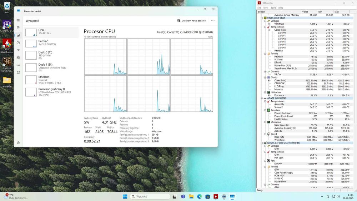Open HWMonitor Tools menu
The height and width of the screenshot is (201, 357).
[273, 8]
